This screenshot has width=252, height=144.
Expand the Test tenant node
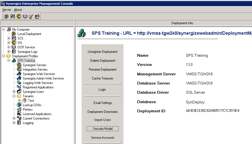(19, 101)
